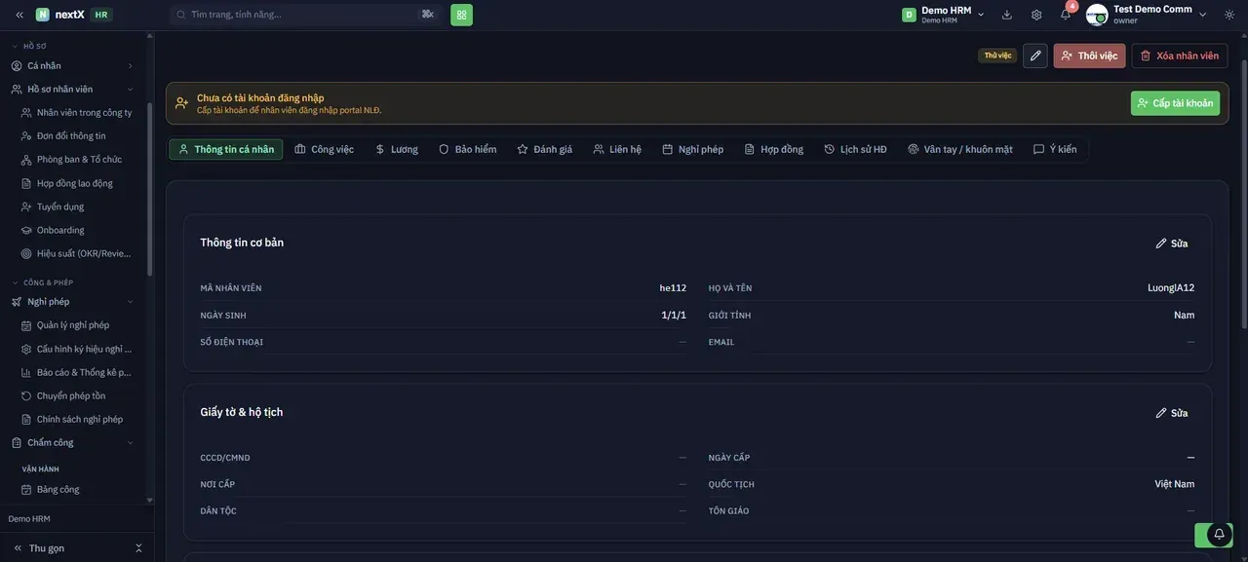Select the Ý kiến tab

coord(1055,149)
